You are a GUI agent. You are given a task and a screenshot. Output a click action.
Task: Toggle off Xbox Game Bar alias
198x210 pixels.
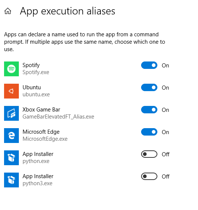tap(149, 110)
